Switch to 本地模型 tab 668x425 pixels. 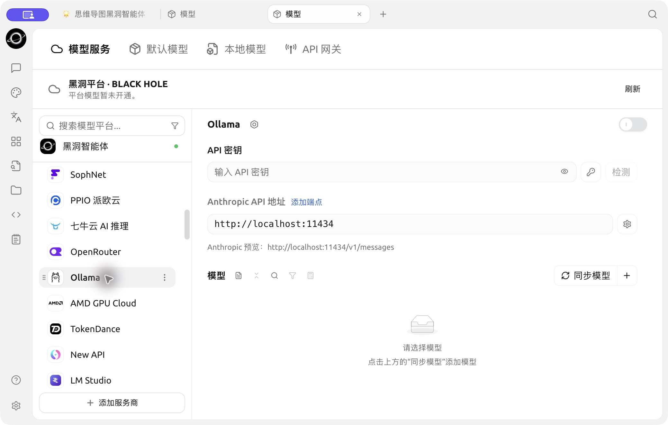[236, 49]
